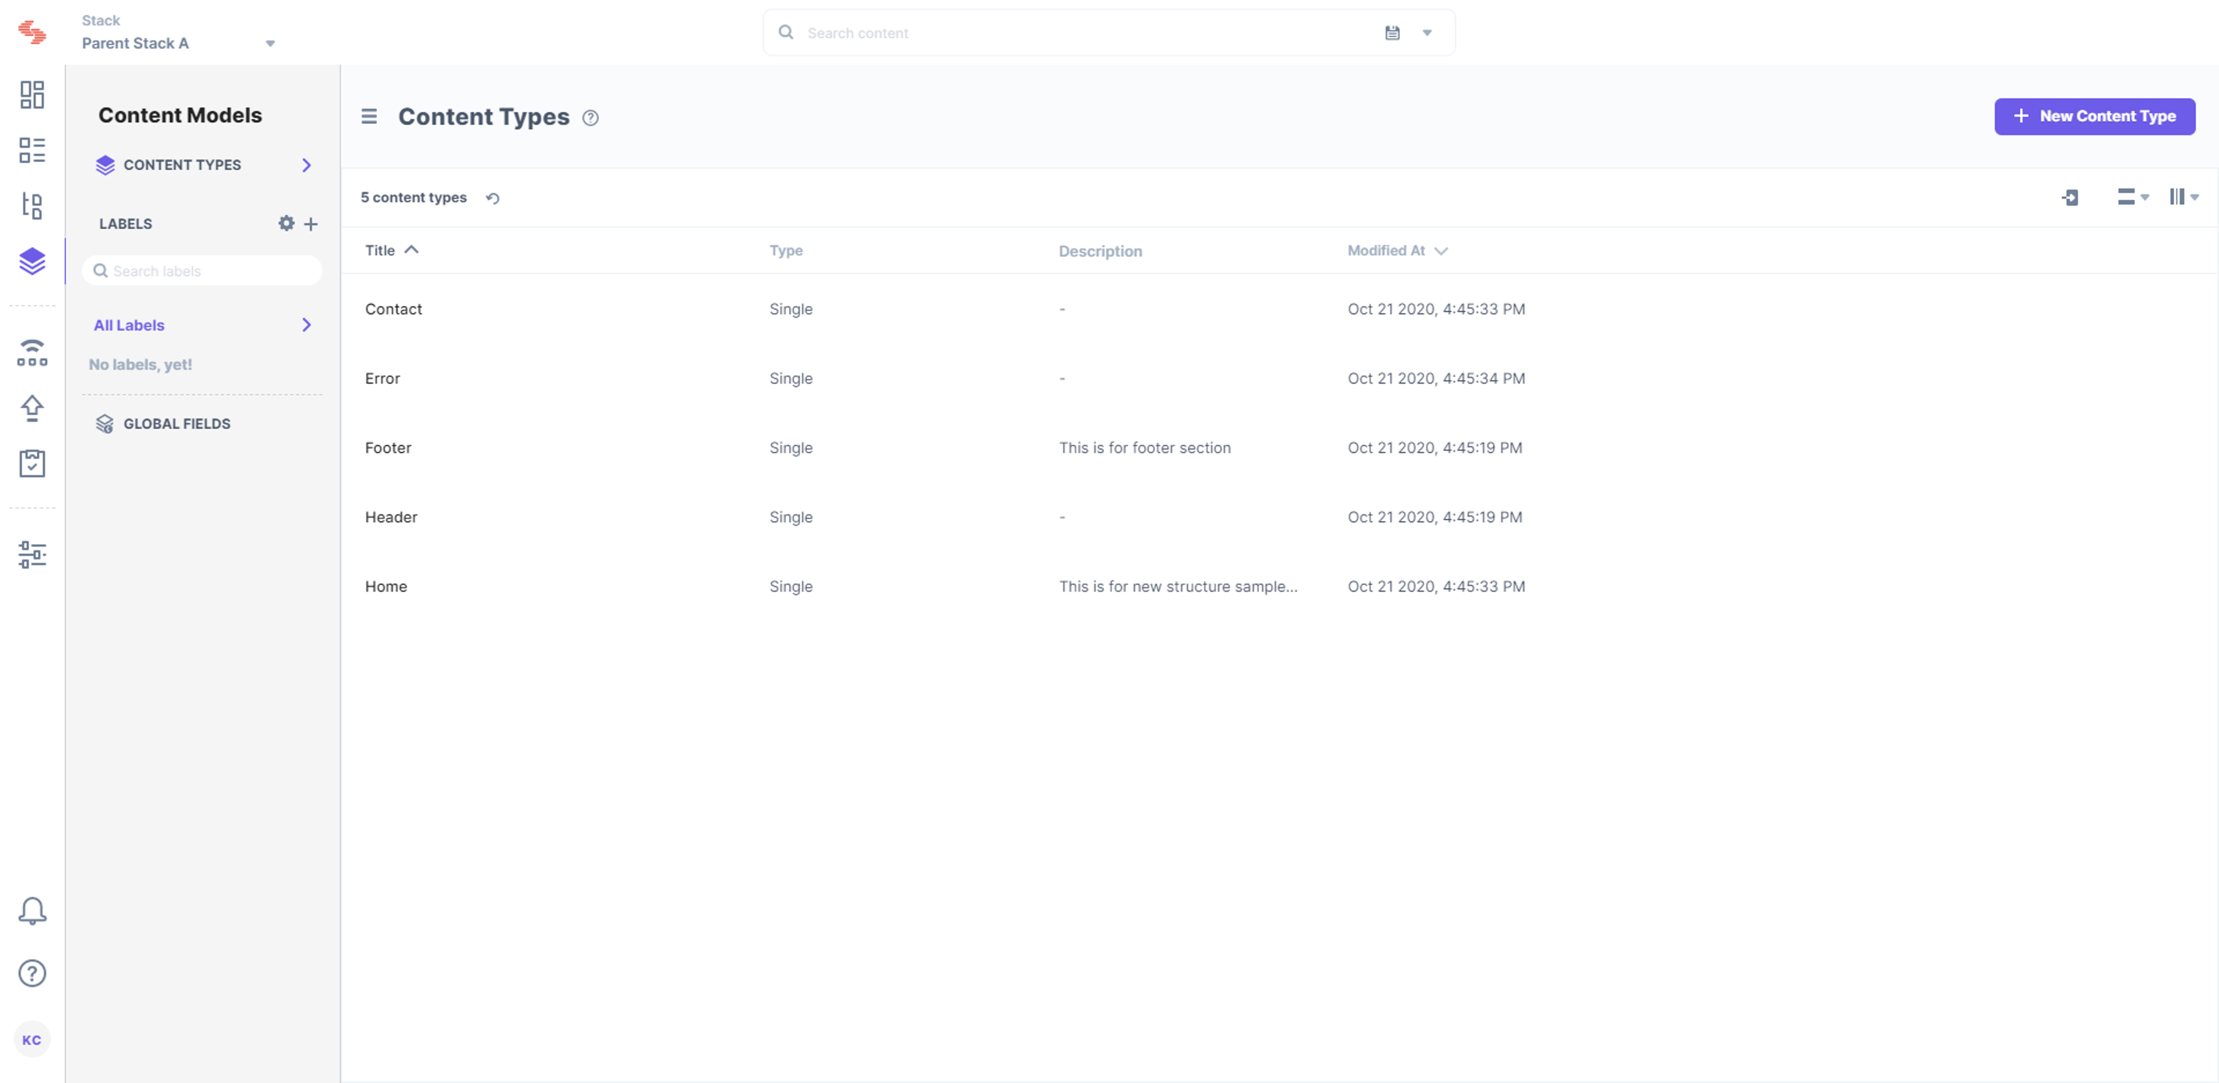The height and width of the screenshot is (1083, 2219).
Task: Open the help question mark in sidebar
Action: [x=32, y=974]
